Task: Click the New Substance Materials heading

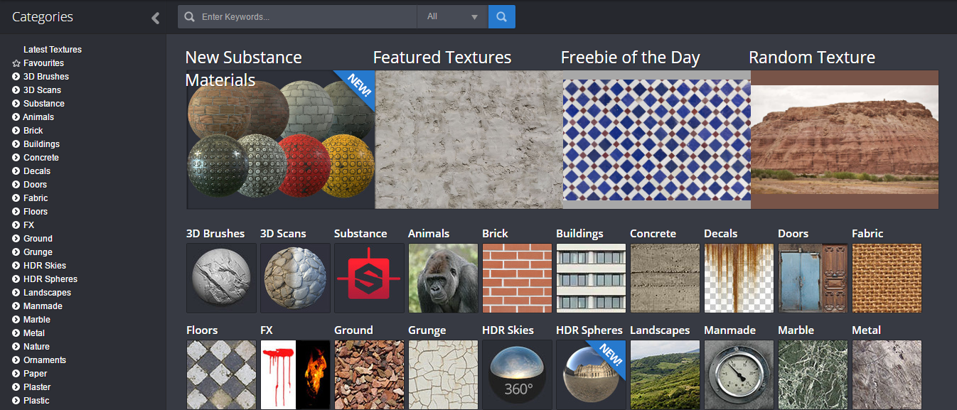Action: tap(243, 69)
